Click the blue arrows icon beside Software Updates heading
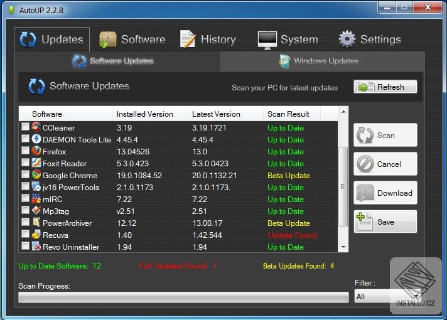447x320 pixels. tap(37, 87)
